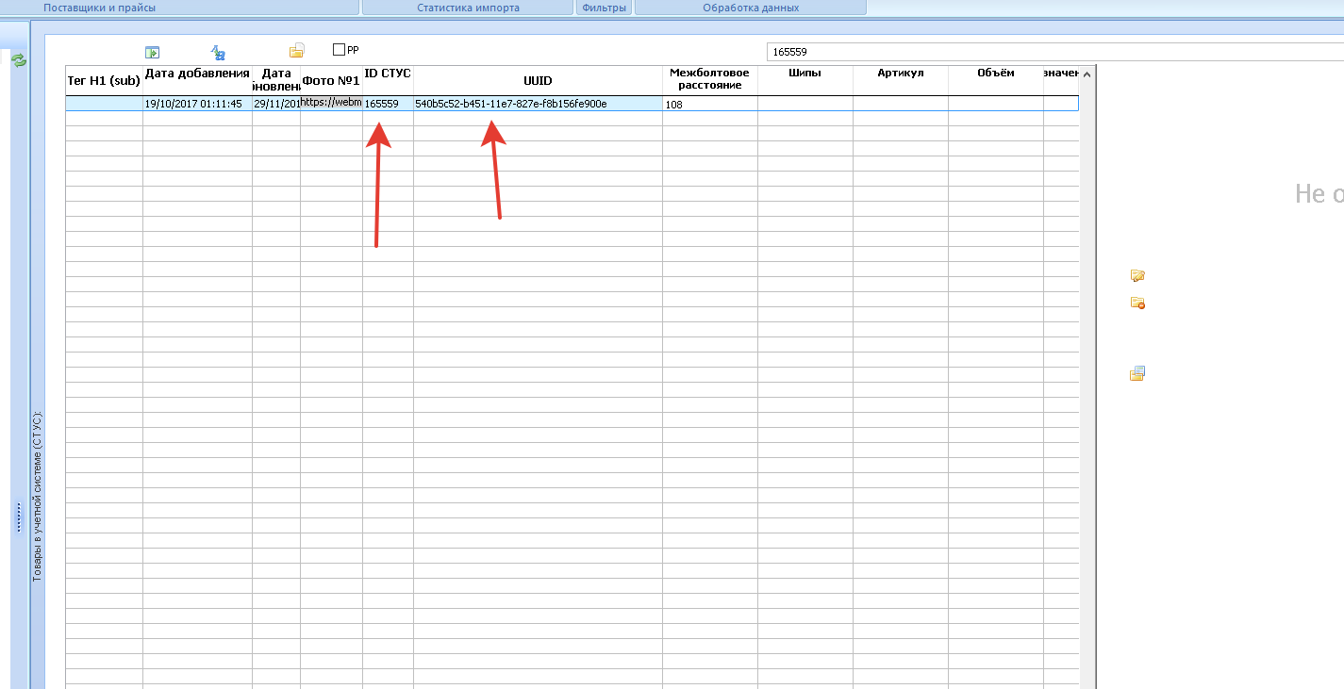The width and height of the screenshot is (1344, 689).
Task: Switch to the Фильтры tab
Action: (605, 8)
